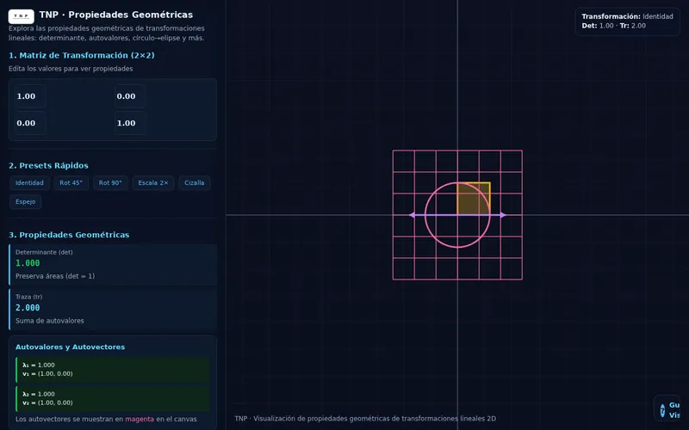Viewport: 689px width, 430px height.
Task: Click '1. Matriz de Transformación (2×2)' heading
Action: point(81,55)
